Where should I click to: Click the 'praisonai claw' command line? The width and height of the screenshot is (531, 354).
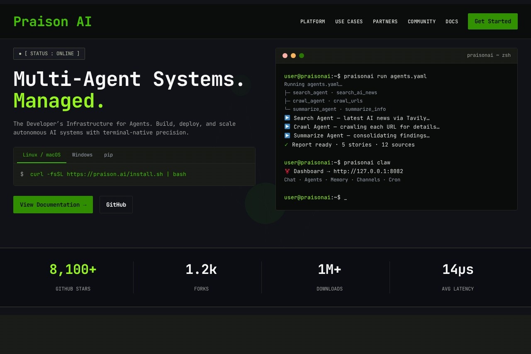[x=337, y=162]
